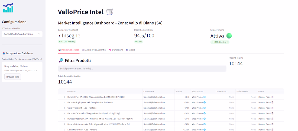This screenshot has width=298, height=131.
Task: Select 'Duracell Optimum AAA 4 Mini Stilo' cell
Action: pos(104,119)
